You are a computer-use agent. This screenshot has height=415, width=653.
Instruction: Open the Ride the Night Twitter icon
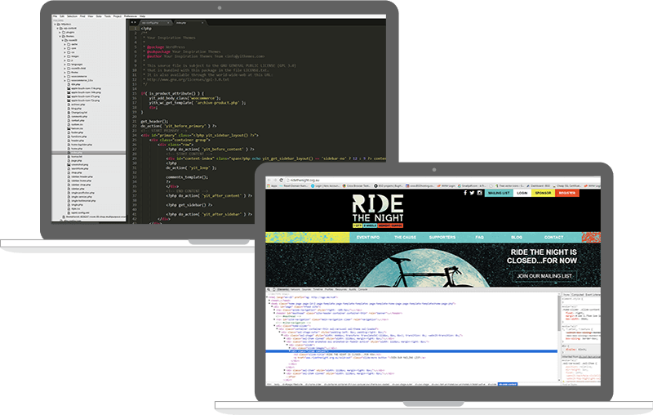[473, 193]
